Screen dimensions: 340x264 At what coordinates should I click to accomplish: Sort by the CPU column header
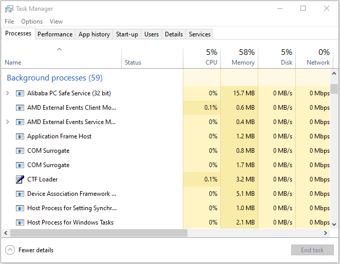pyautogui.click(x=202, y=58)
